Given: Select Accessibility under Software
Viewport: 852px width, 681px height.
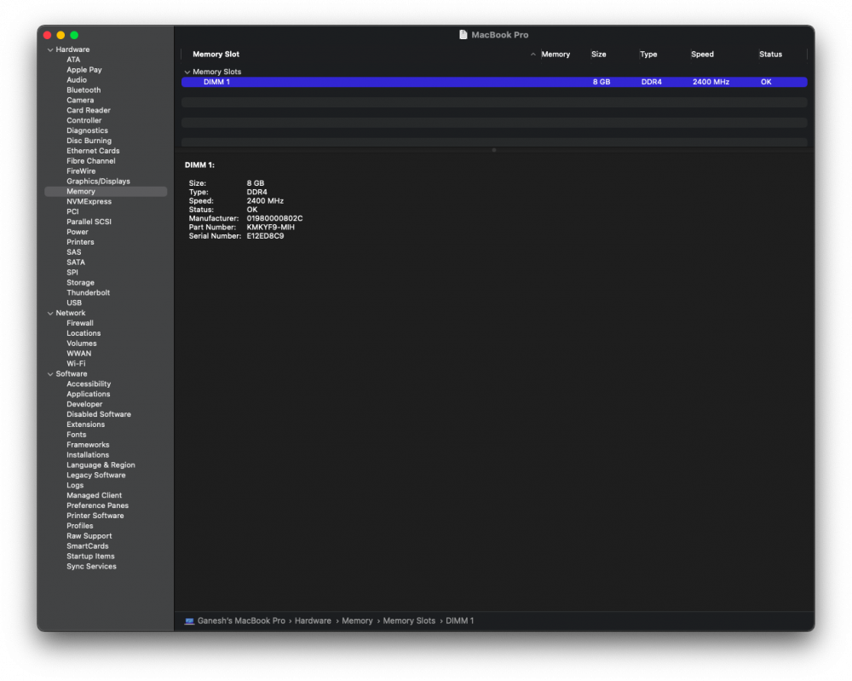Looking at the screenshot, I should (89, 384).
